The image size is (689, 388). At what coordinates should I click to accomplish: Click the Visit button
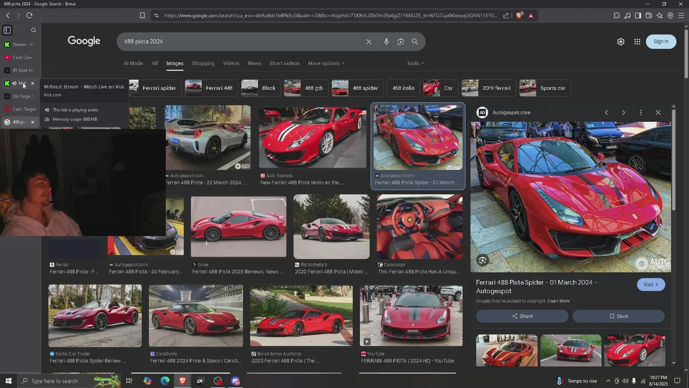(651, 285)
